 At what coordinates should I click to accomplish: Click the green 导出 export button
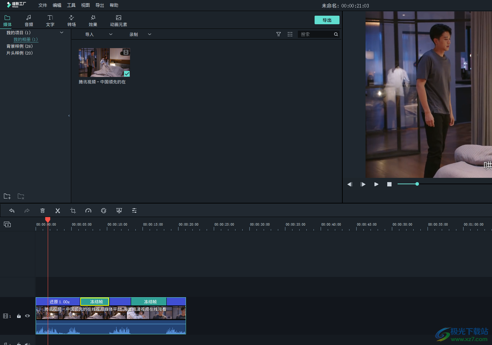327,20
